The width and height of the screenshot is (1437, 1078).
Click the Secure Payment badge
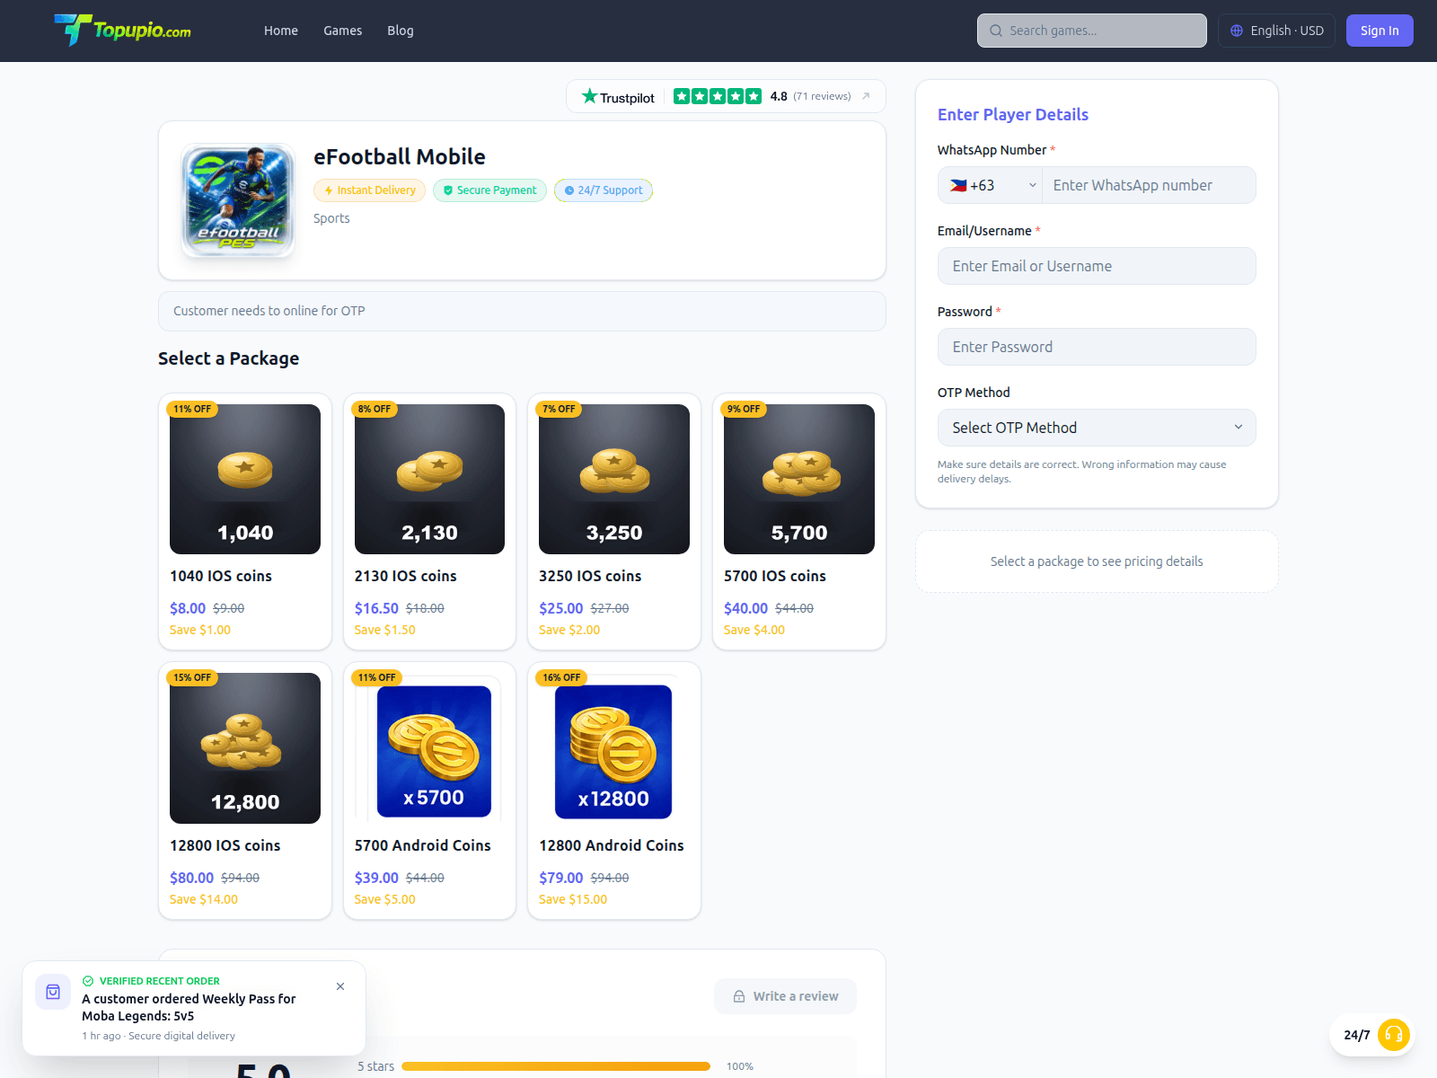[x=489, y=190]
